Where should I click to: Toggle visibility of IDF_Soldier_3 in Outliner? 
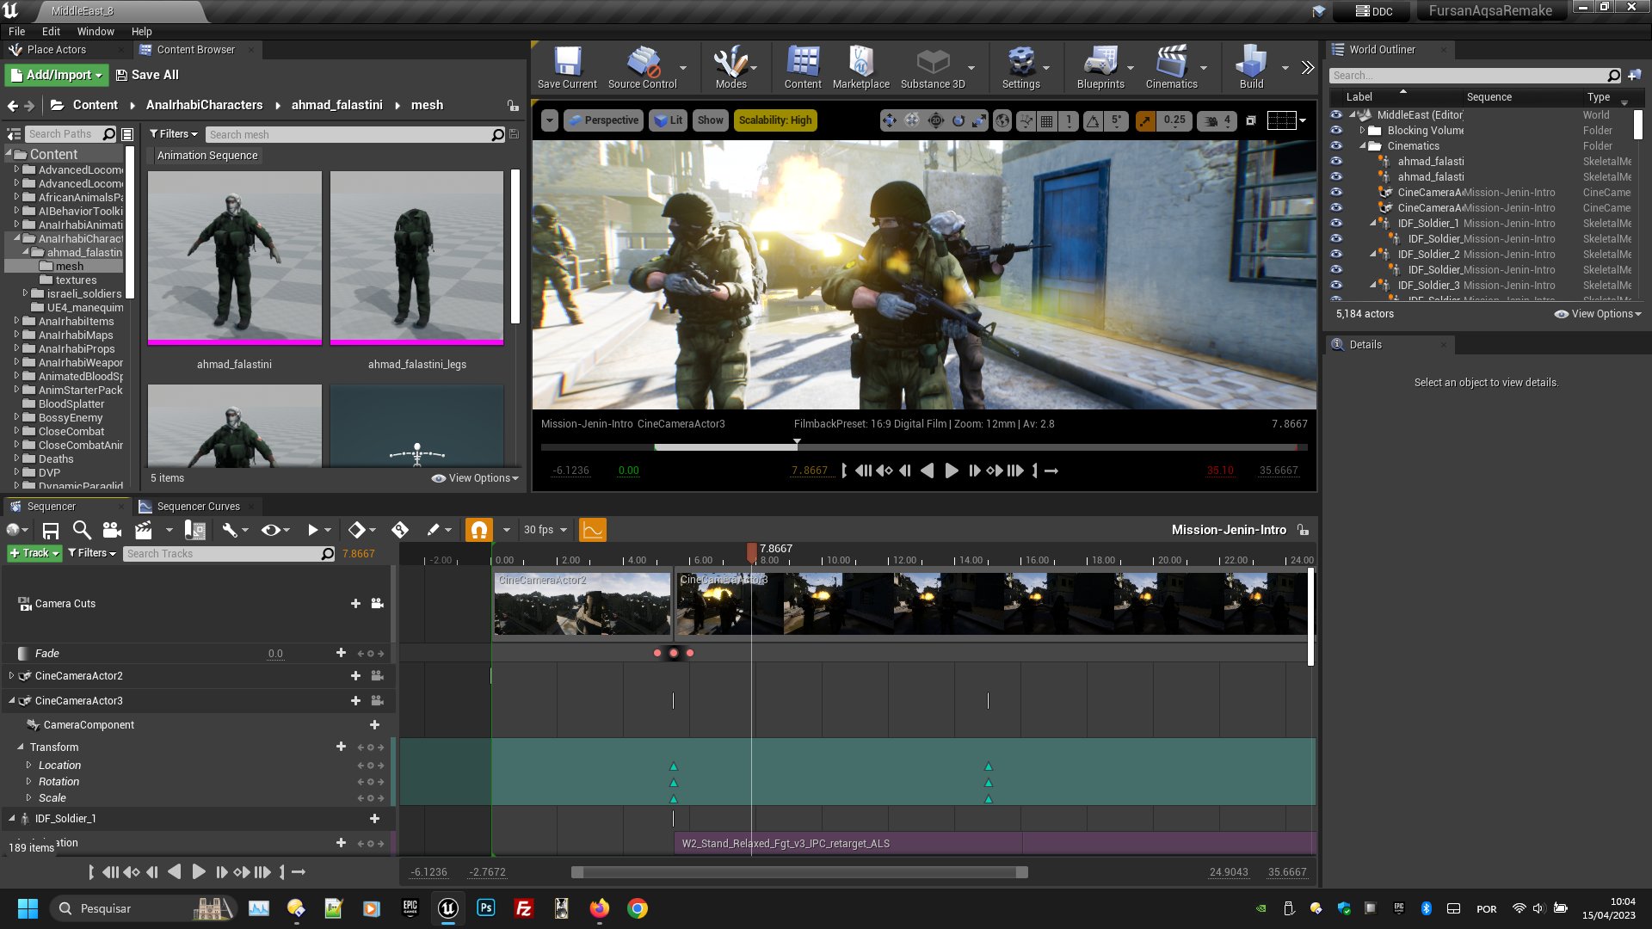click(x=1336, y=286)
